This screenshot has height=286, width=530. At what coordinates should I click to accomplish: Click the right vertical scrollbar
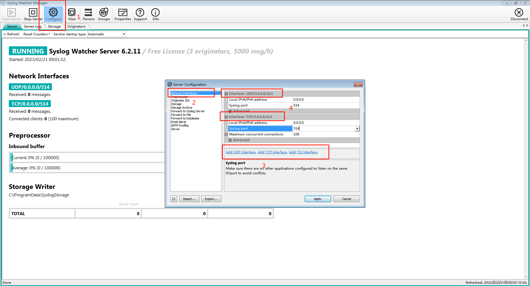pyautogui.click(x=526, y=138)
